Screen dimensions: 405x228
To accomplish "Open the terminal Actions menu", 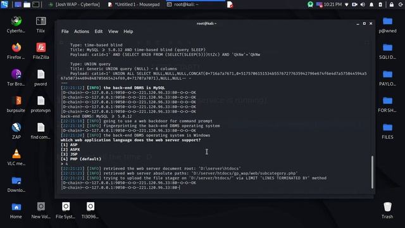I will (x=82, y=31).
